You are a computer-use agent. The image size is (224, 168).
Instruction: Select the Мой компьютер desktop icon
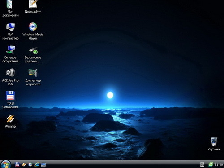click(x=10, y=31)
